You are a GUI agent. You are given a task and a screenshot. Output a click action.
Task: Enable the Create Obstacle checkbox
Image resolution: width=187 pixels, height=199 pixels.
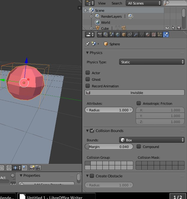click(92, 176)
